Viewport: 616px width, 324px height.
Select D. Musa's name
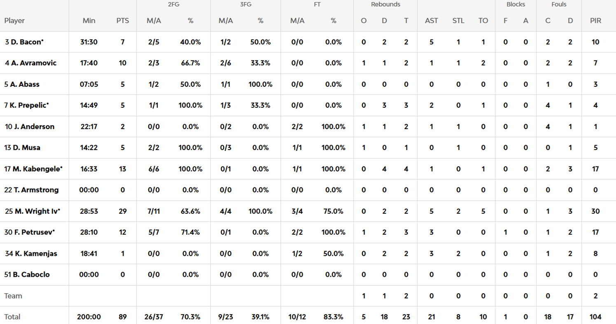pyautogui.click(x=26, y=148)
